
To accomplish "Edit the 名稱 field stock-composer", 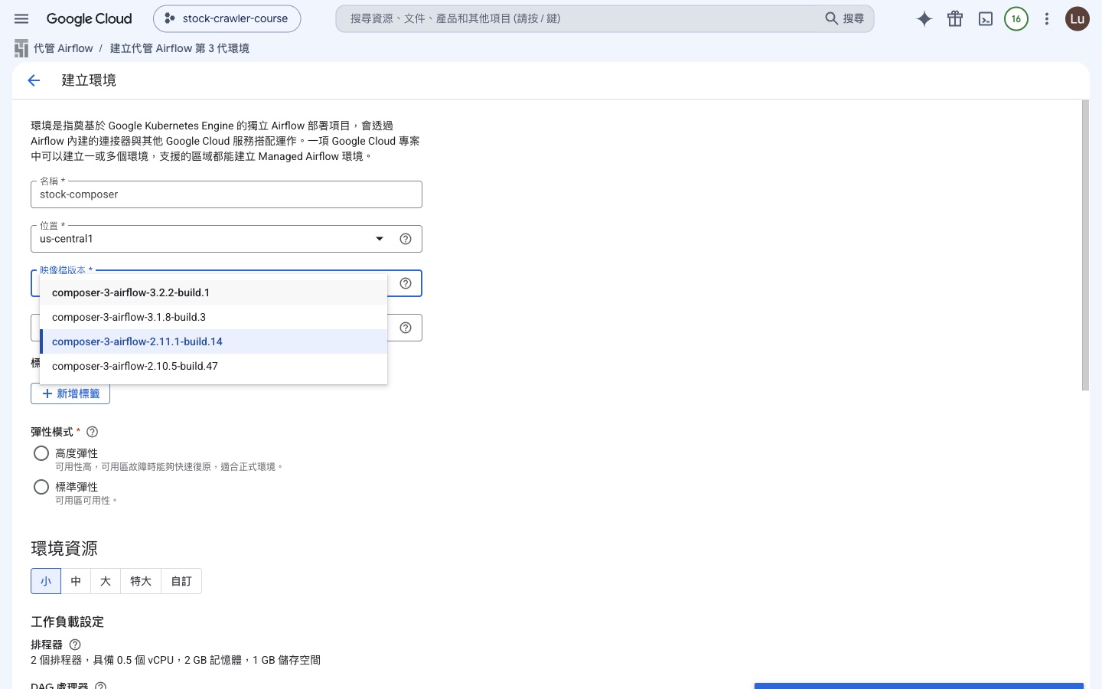I will [x=227, y=194].
